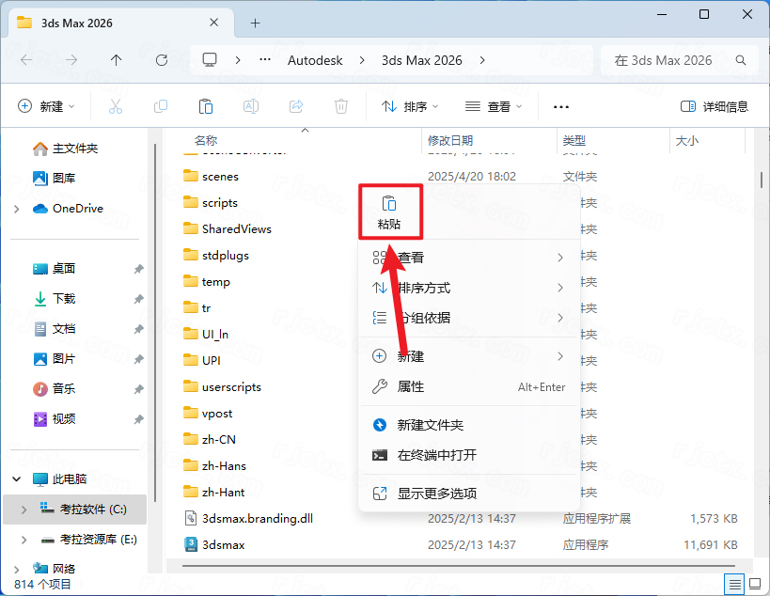Viewport: 770px width, 596px height.
Task: Click Paste (粘贴) in the context menu
Action: coord(389,212)
